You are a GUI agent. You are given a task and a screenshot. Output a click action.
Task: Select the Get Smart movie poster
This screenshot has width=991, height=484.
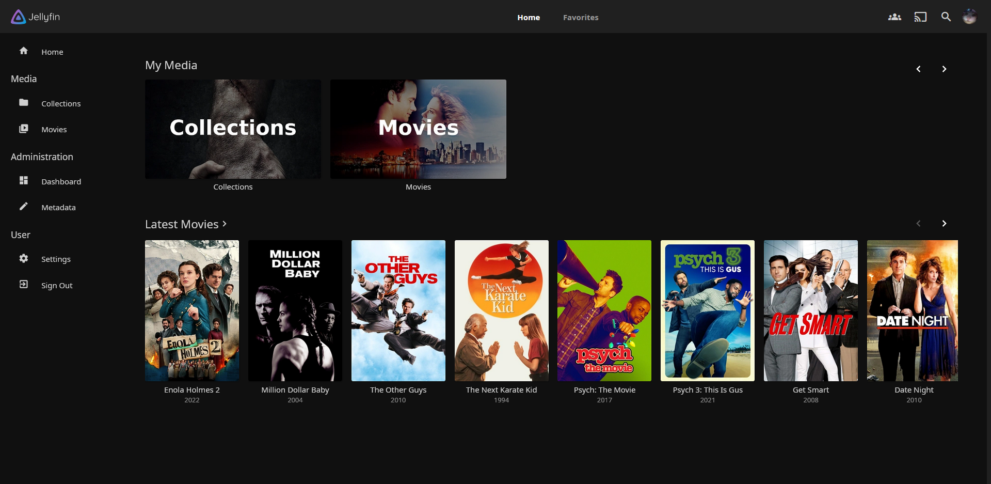810,310
